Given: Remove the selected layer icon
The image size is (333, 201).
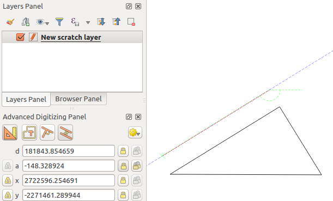Looking at the screenshot, I should tap(131, 22).
